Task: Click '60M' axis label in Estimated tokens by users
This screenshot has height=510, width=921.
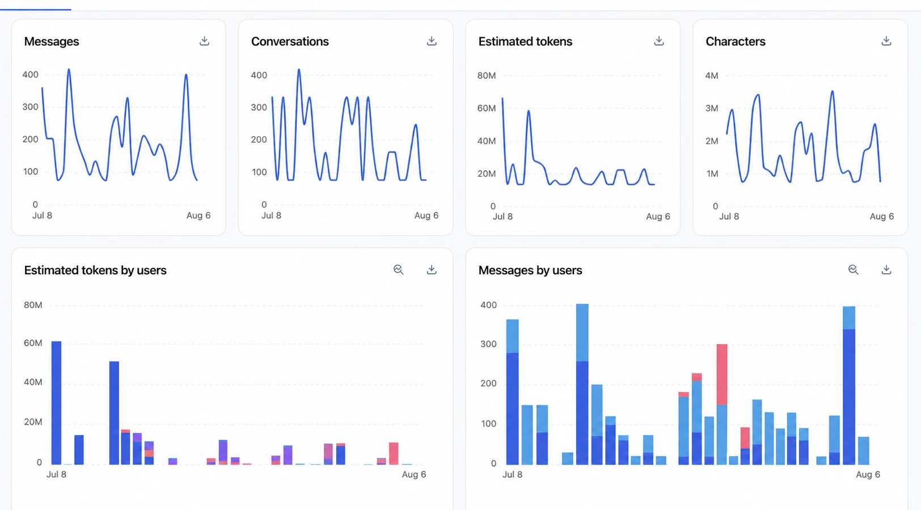Action: [x=33, y=343]
